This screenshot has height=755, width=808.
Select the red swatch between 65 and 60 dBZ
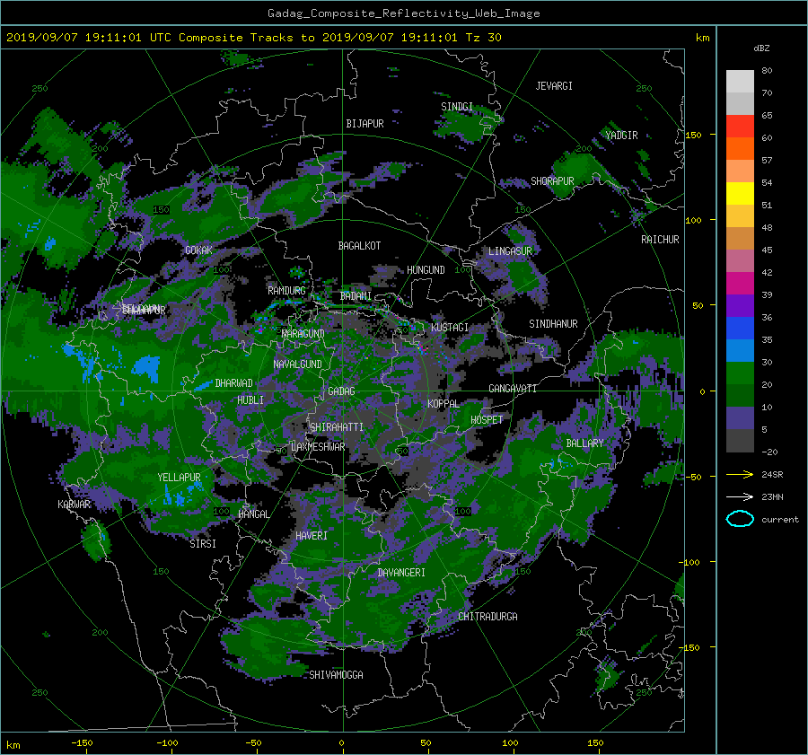click(740, 126)
